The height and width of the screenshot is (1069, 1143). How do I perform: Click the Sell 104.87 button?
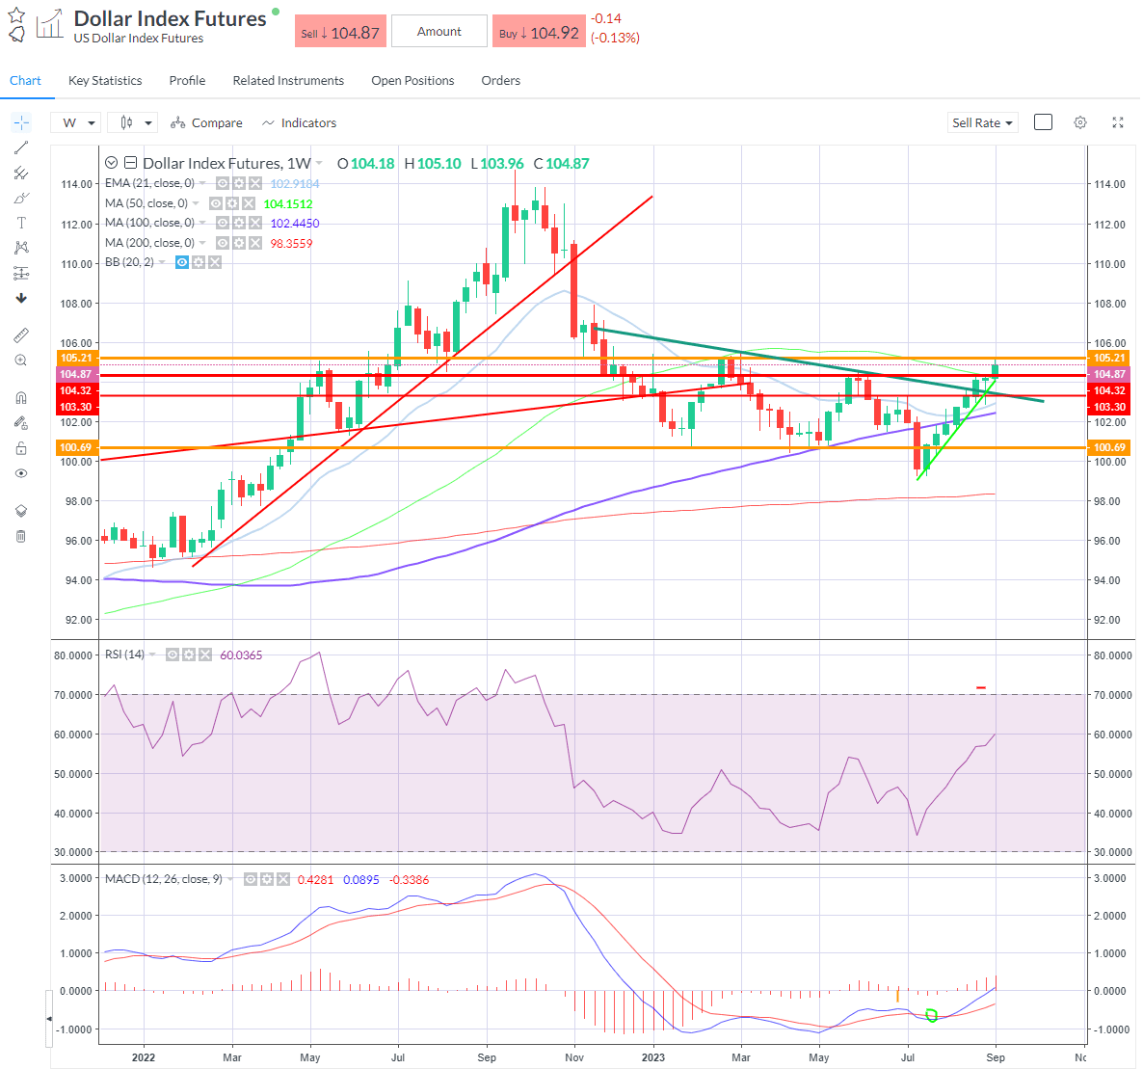(x=340, y=32)
